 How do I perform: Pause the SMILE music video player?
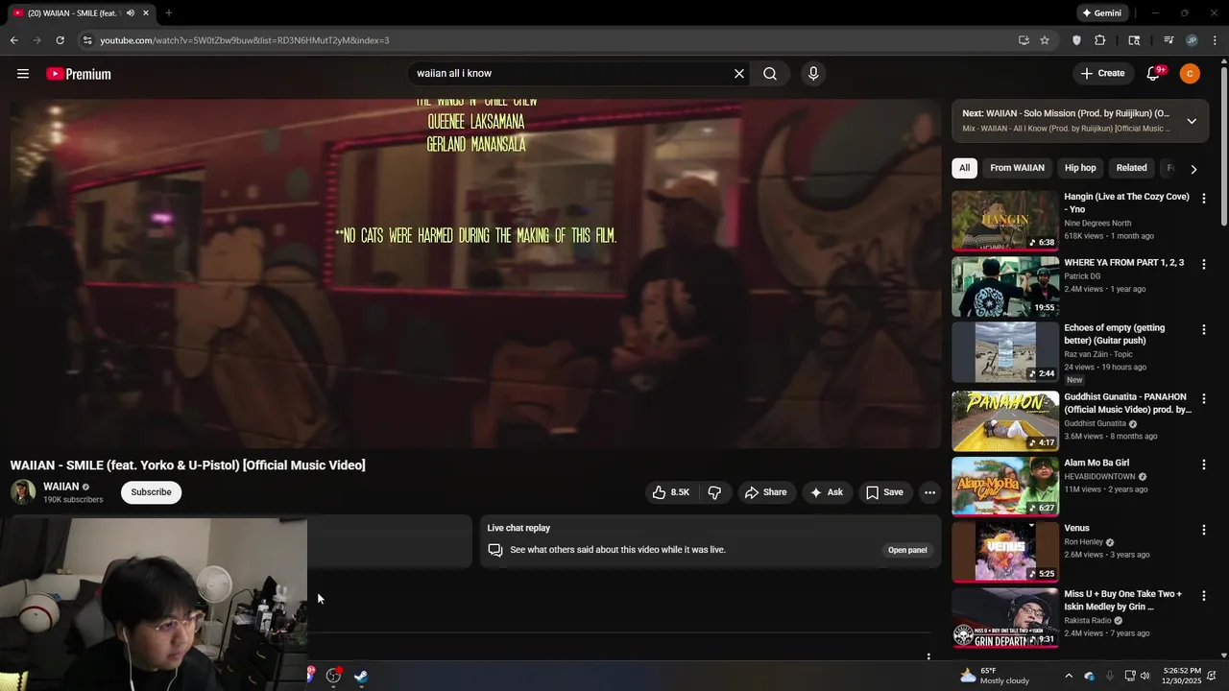point(475,274)
